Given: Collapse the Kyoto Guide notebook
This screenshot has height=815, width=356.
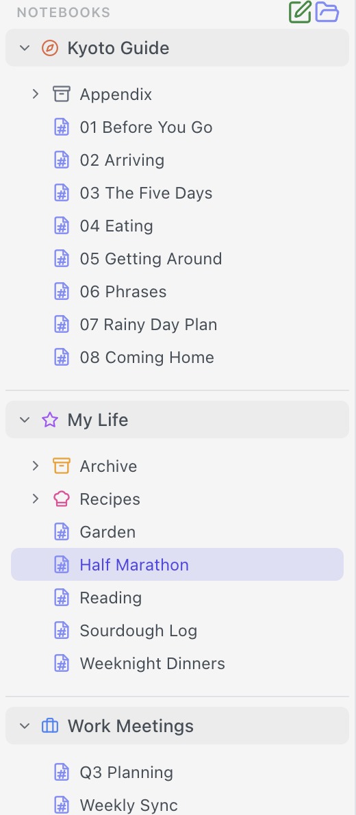Looking at the screenshot, I should click(x=25, y=49).
